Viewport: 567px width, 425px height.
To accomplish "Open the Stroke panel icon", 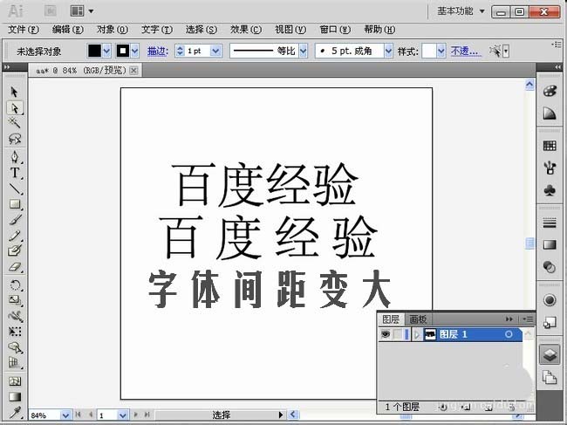I will tap(550, 223).
